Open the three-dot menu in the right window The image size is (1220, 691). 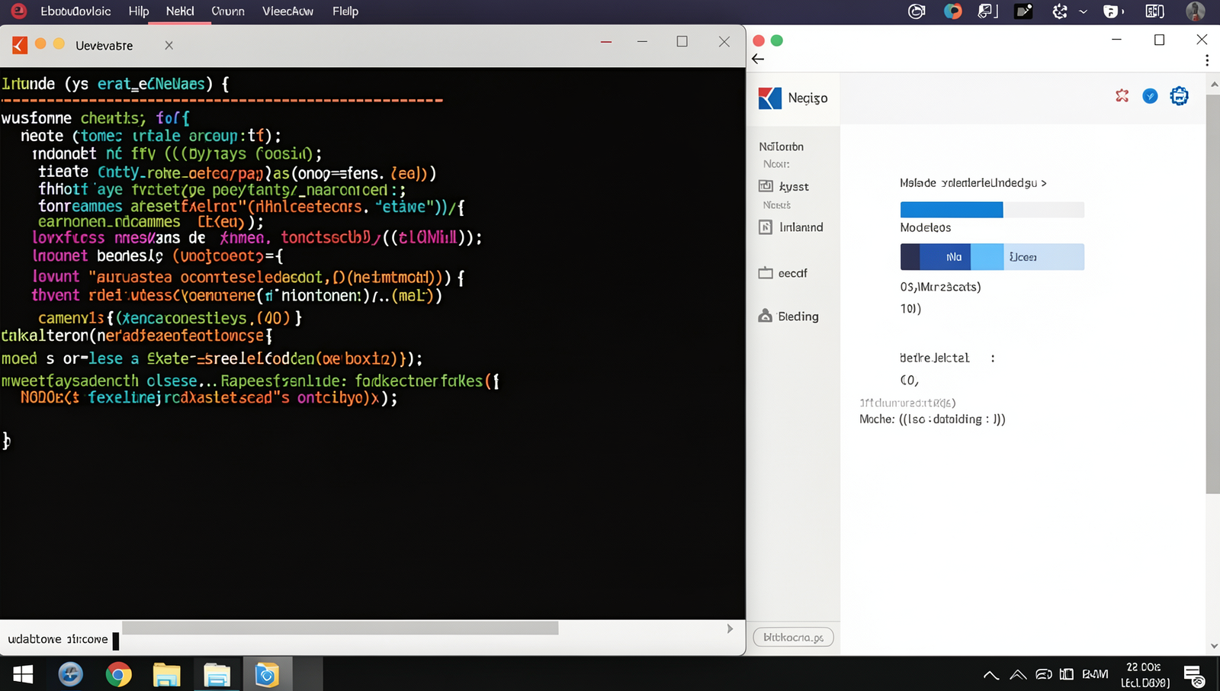[x=1207, y=59]
